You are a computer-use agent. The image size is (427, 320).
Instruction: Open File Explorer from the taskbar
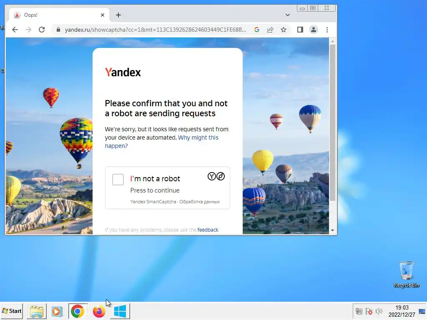coord(37,311)
